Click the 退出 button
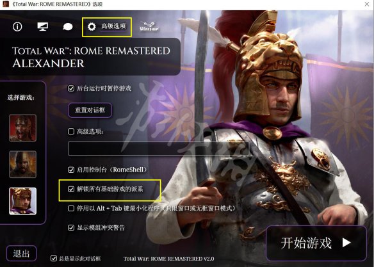Image resolution: width=374 pixels, height=267 pixels. 22,253
